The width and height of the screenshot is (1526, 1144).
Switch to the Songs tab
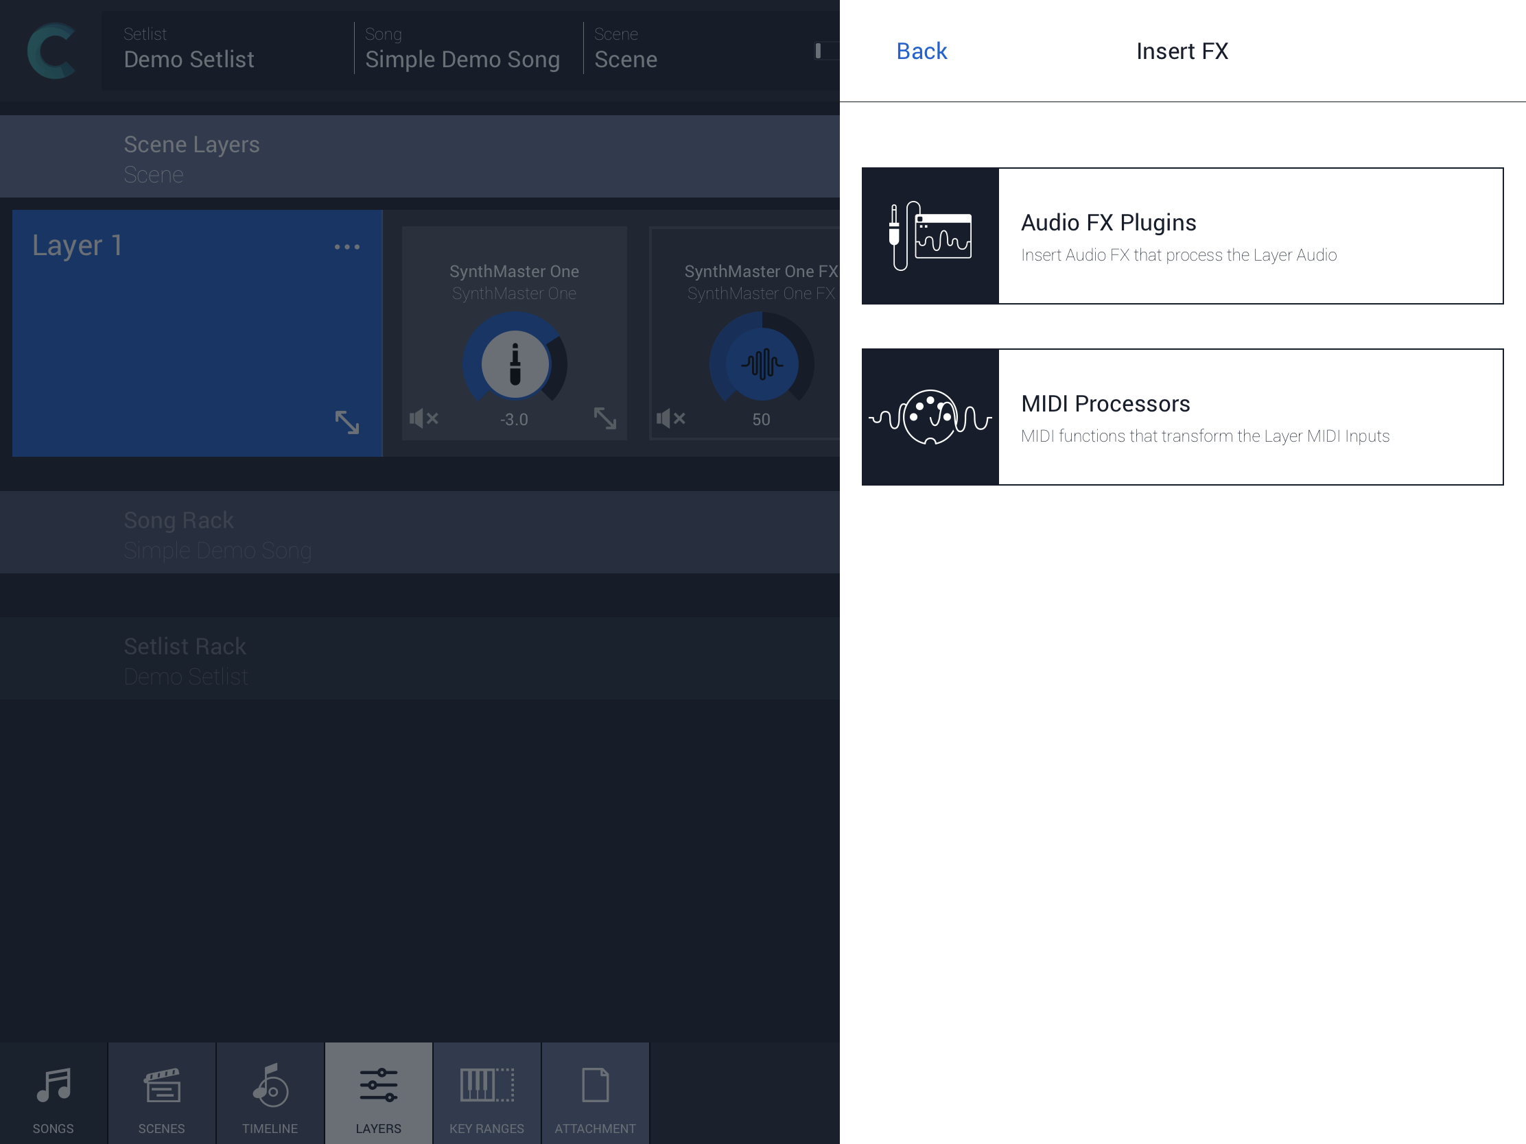(x=53, y=1094)
